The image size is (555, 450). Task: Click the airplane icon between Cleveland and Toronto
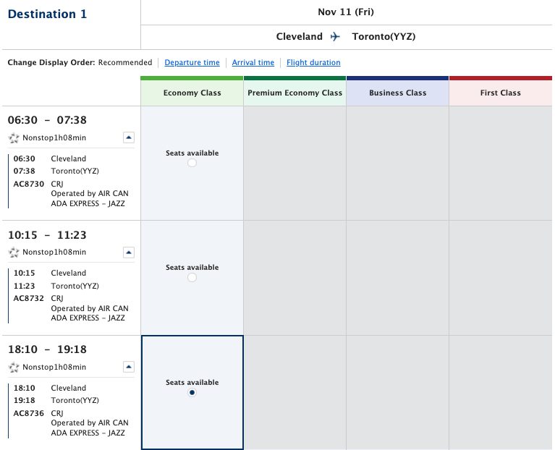click(334, 37)
